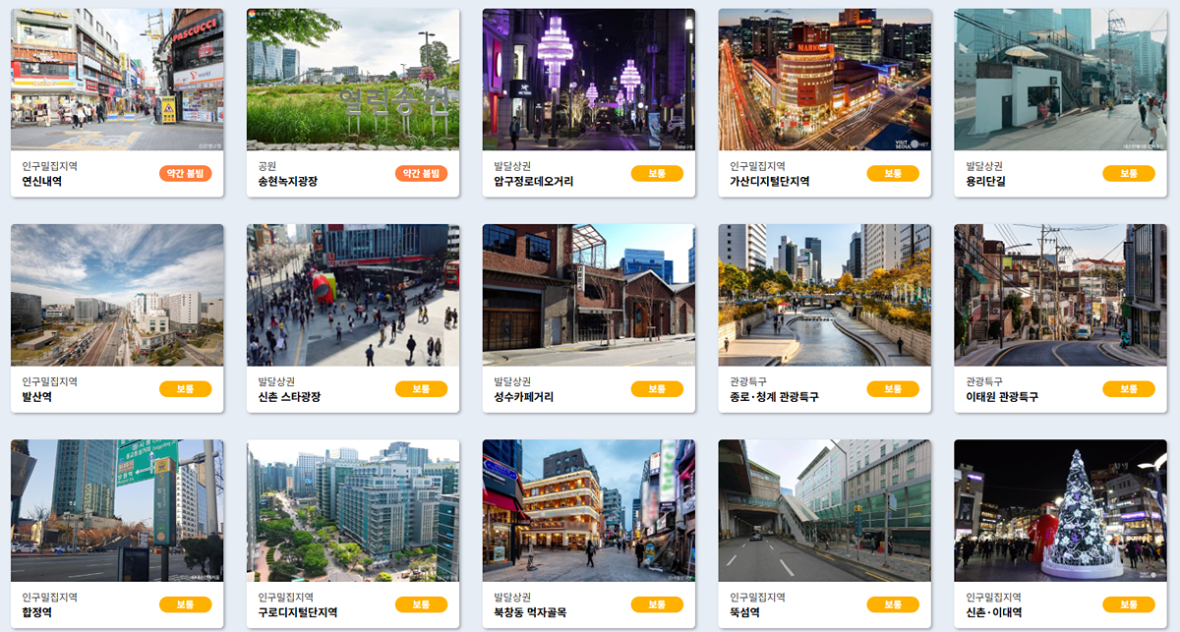Click the 신촌 스타광장 title
Image resolution: width=1180 pixels, height=632 pixels.
pos(289,397)
